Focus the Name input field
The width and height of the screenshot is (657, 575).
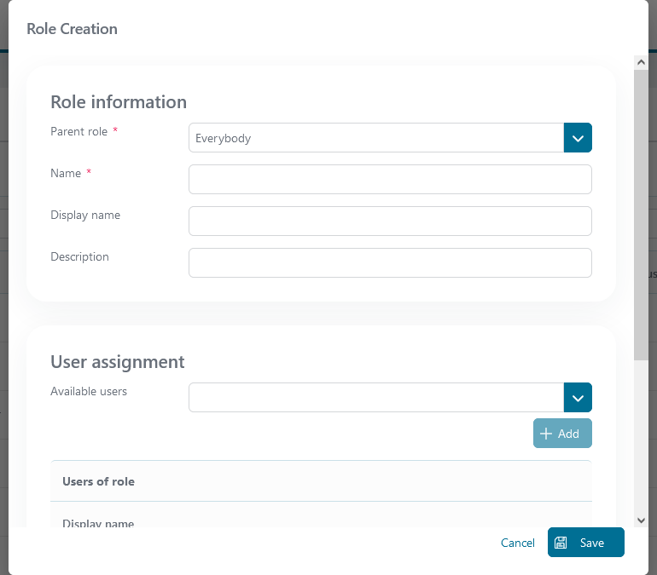point(390,180)
